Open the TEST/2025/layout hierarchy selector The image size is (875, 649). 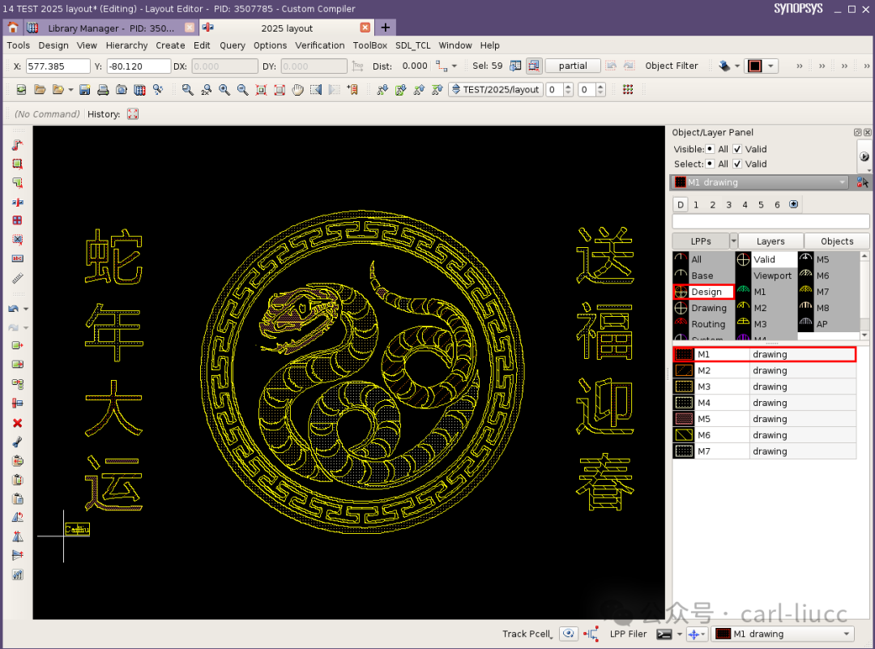[496, 89]
